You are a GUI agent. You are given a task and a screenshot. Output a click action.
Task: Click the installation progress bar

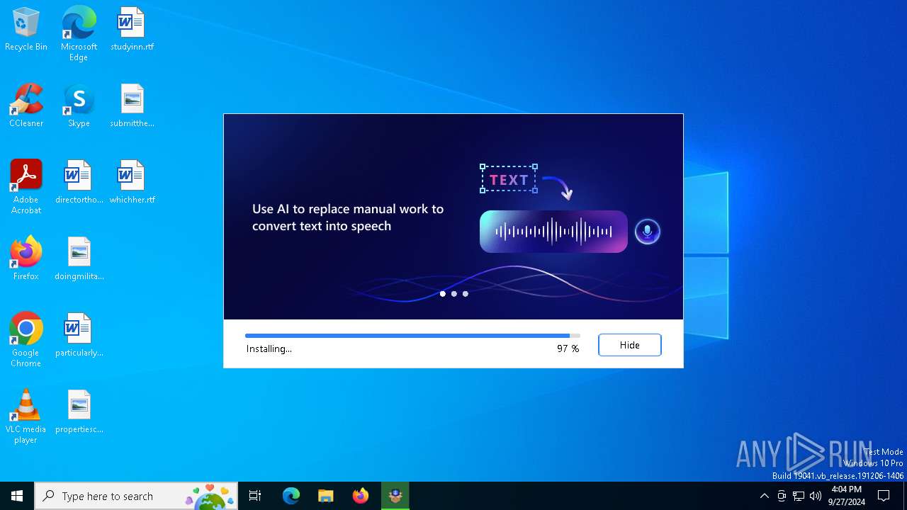tap(412, 336)
